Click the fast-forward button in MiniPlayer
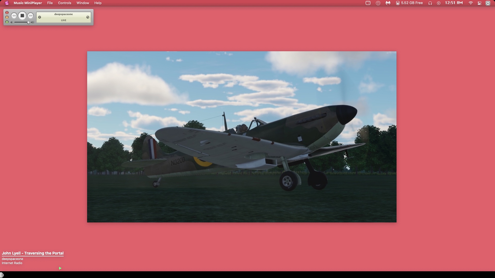Image resolution: width=495 pixels, height=278 pixels. [30, 16]
